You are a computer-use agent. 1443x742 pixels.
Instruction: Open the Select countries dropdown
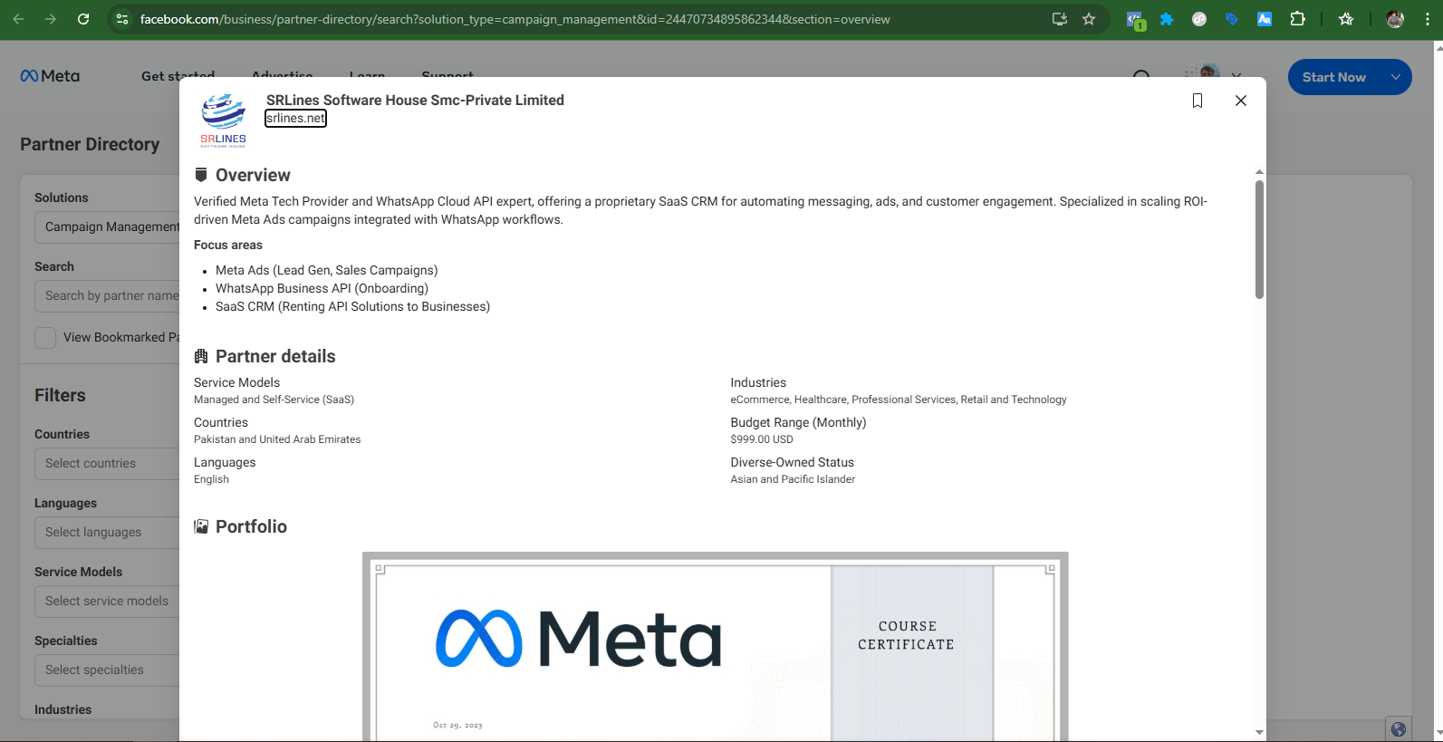point(109,463)
